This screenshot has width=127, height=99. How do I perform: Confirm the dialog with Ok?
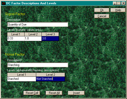point(102,10)
